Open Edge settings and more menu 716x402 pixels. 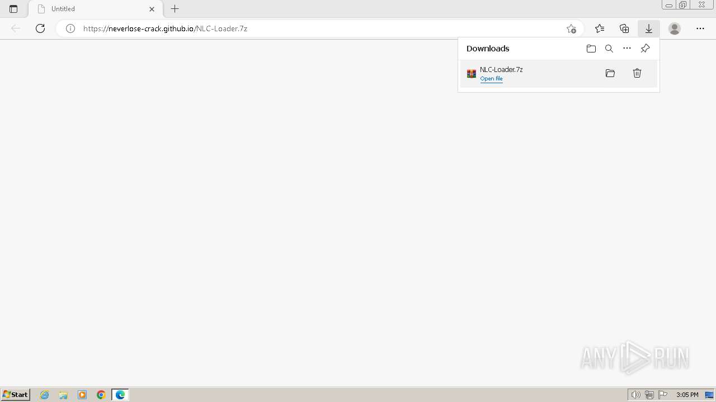tap(700, 28)
